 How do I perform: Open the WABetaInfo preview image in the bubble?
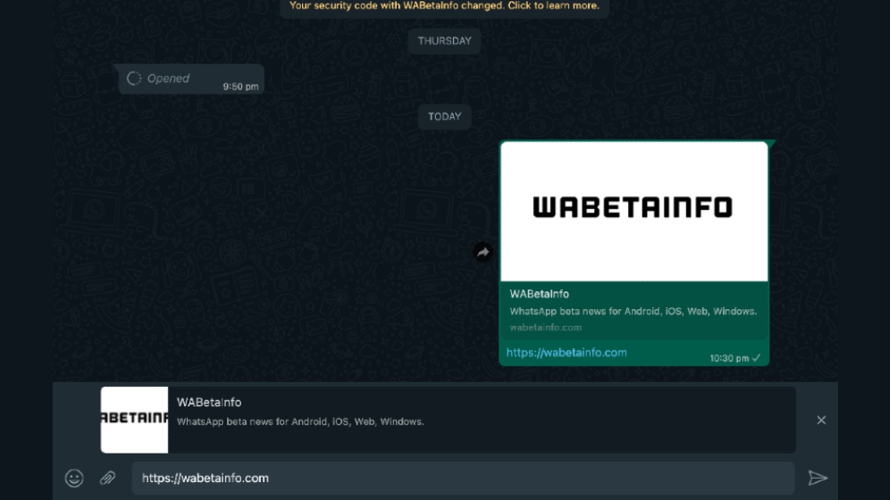634,210
